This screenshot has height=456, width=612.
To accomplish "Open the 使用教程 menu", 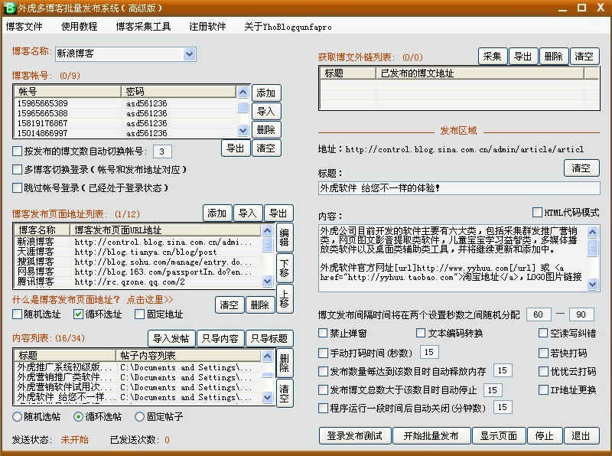I will click(x=80, y=27).
